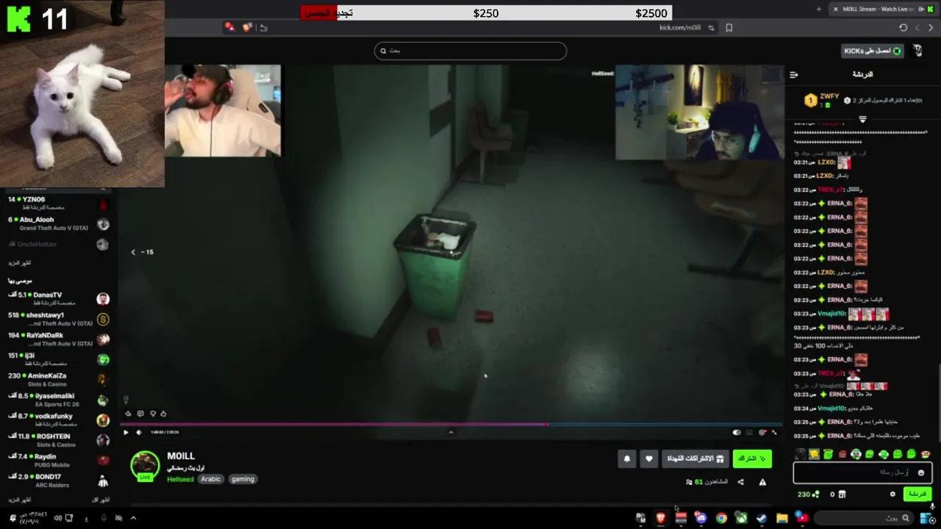
Task: Open Raydin PUBG Mobile channel
Action: coord(59,460)
